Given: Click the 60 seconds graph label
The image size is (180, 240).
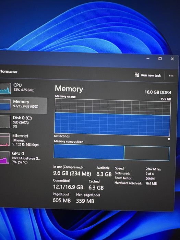Looking at the screenshot, I should click(62, 136).
